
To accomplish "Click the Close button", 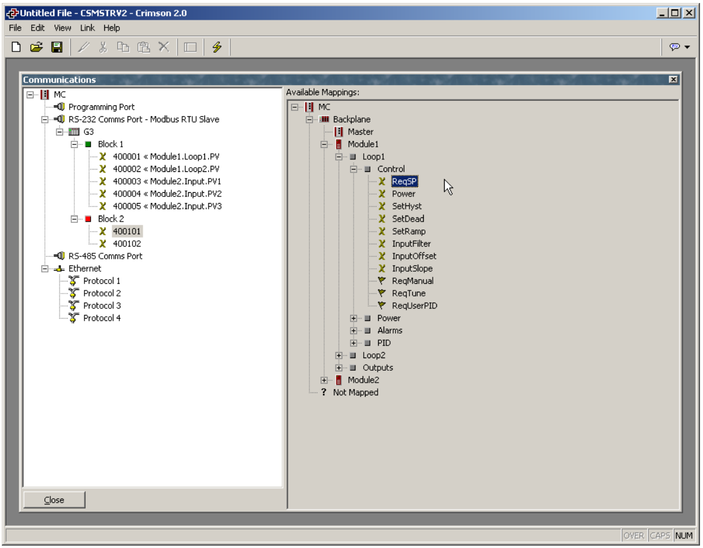I will (55, 499).
